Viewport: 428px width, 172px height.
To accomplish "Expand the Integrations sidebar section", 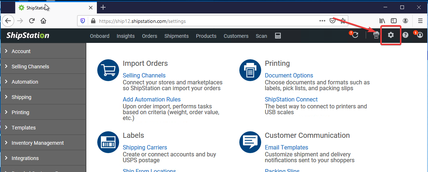I will pyautogui.click(x=43, y=158).
